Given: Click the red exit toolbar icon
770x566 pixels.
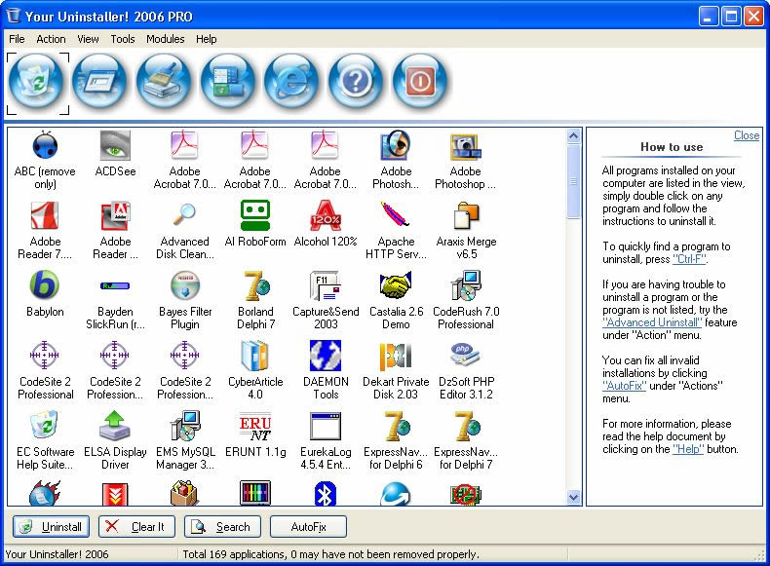Looking at the screenshot, I should click(x=420, y=82).
